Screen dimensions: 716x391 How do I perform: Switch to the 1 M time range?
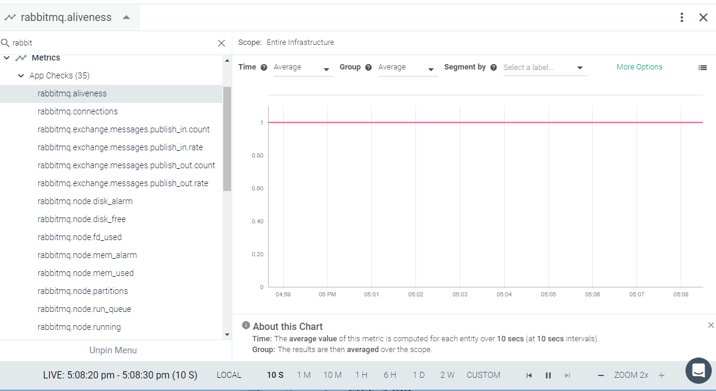click(x=304, y=375)
